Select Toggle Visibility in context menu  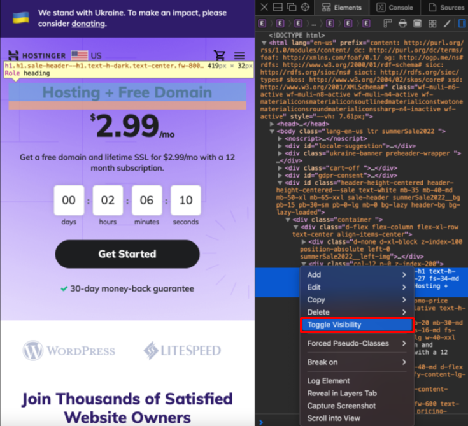(x=356, y=325)
